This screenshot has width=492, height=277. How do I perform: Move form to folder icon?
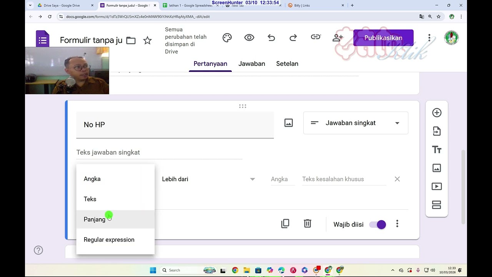click(131, 40)
